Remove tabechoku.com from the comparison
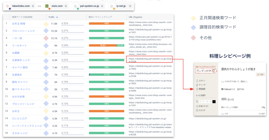This screenshot has width=269, height=140. tap(33, 6)
